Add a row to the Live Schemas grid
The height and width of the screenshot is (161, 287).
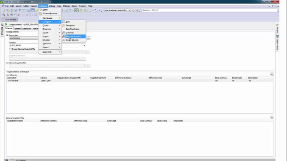tap(272, 74)
